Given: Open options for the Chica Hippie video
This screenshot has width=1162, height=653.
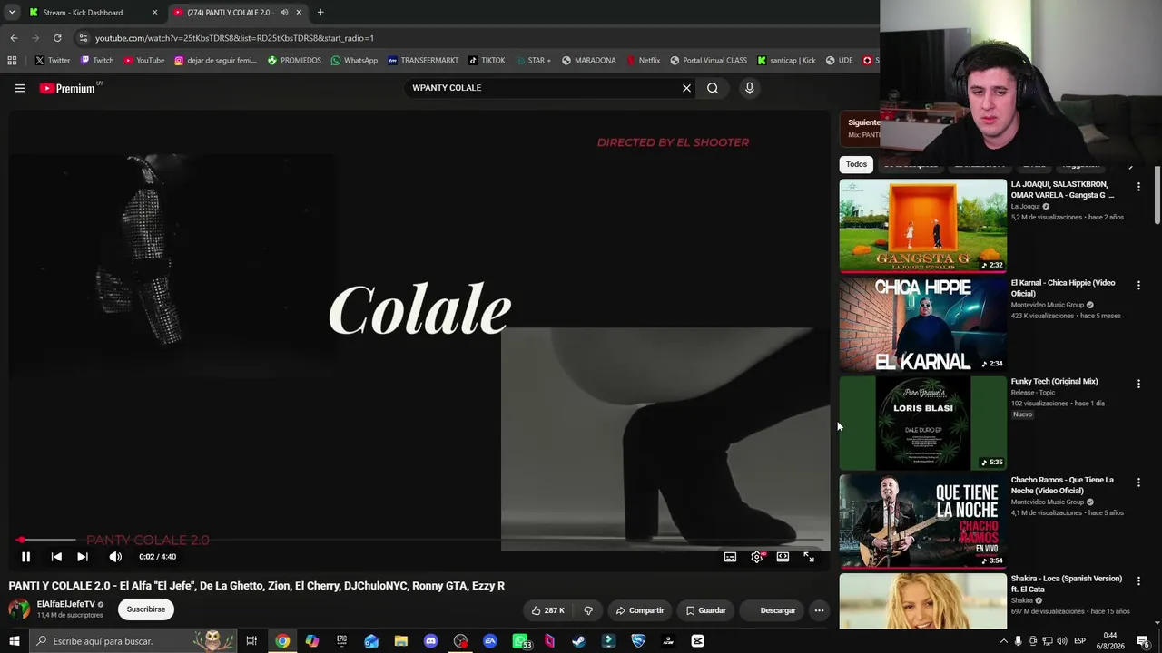Looking at the screenshot, I should pos(1138,285).
